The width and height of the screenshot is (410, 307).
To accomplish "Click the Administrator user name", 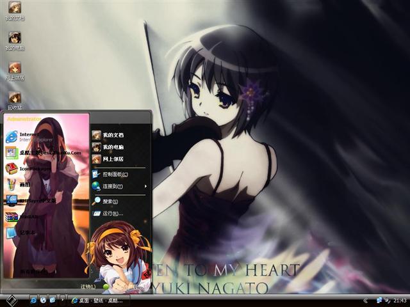I will point(24,119).
